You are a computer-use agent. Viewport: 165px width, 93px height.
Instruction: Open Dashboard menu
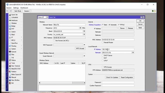coord(24,8)
